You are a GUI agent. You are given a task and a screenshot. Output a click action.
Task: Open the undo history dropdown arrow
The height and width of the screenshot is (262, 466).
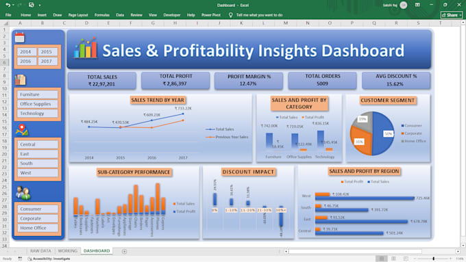[14, 5]
